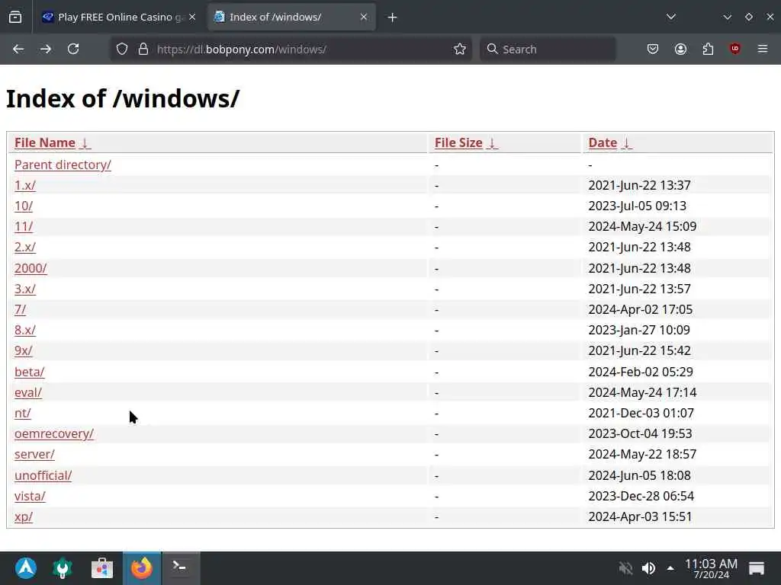781x585 pixels.
Task: Sort descending with File Size arrow
Action: click(x=492, y=143)
